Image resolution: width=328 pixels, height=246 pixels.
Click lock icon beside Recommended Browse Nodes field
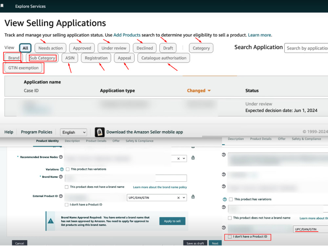coord(193,157)
